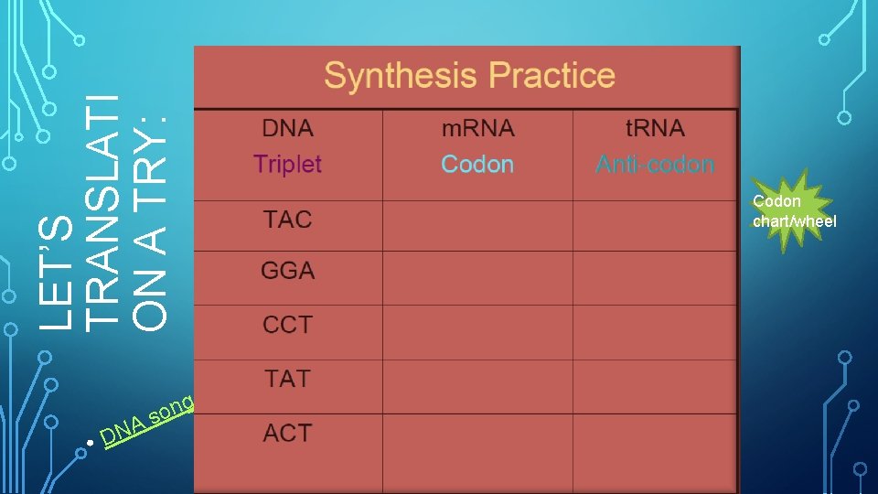The height and width of the screenshot is (494, 878).
Task: Click the empty tRNA cell for TAC
Action: pyautogui.click(x=654, y=225)
